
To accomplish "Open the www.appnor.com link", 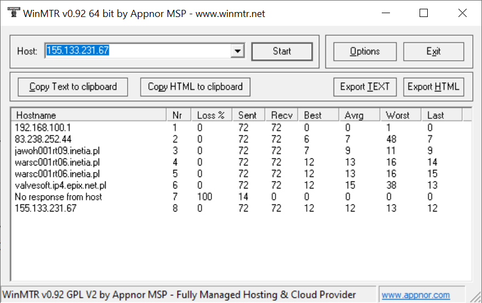I will tap(416, 295).
